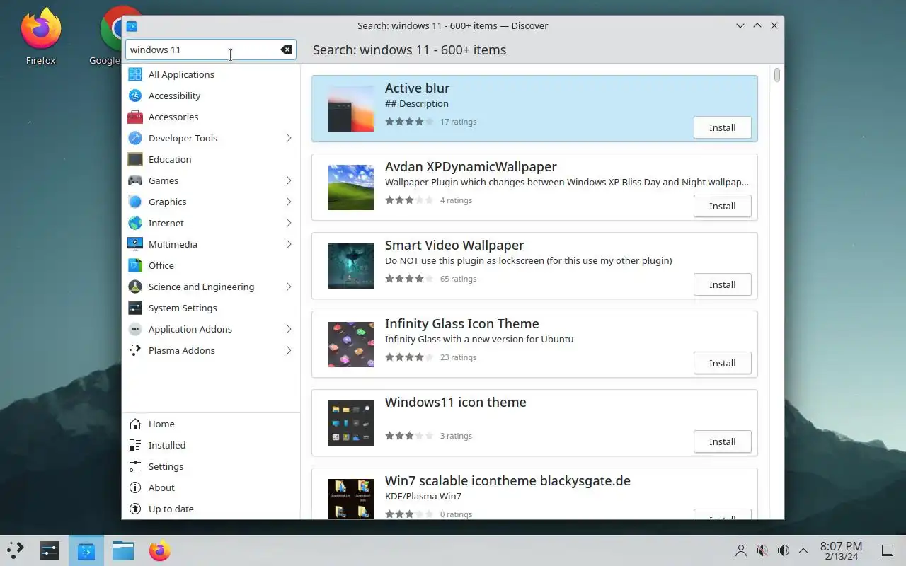Open System Settings from taskbar

point(50,550)
